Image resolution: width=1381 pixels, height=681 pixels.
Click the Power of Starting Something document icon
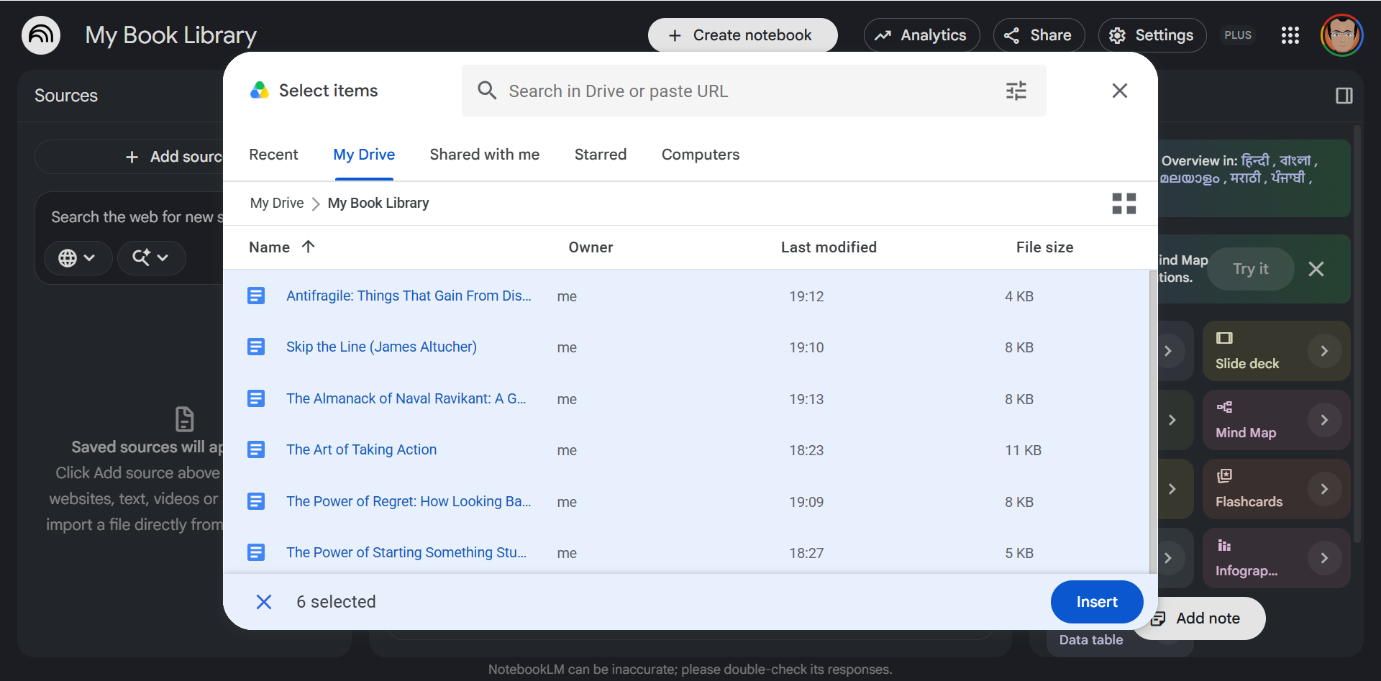coord(256,552)
